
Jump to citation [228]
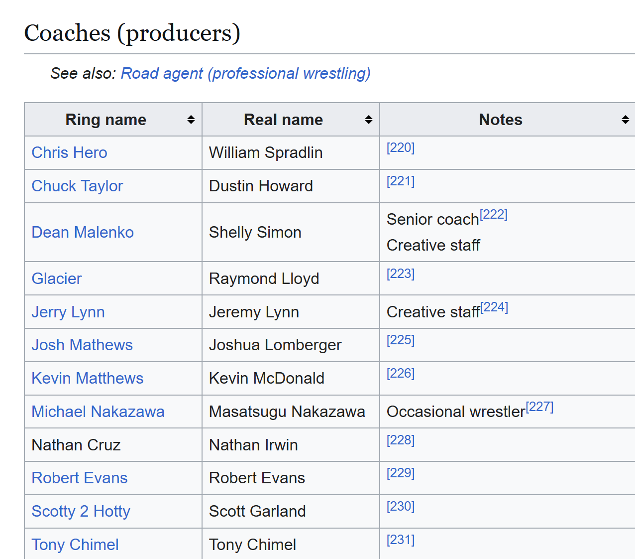[x=401, y=440]
